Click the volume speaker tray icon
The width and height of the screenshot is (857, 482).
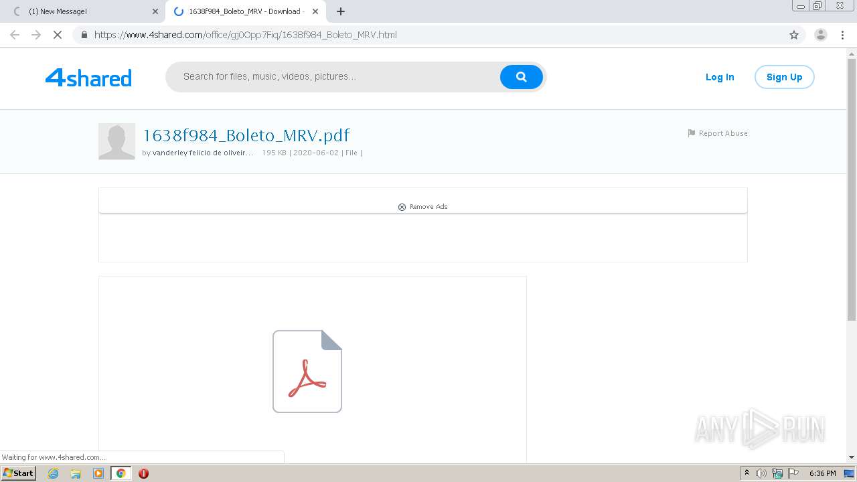[x=761, y=473]
